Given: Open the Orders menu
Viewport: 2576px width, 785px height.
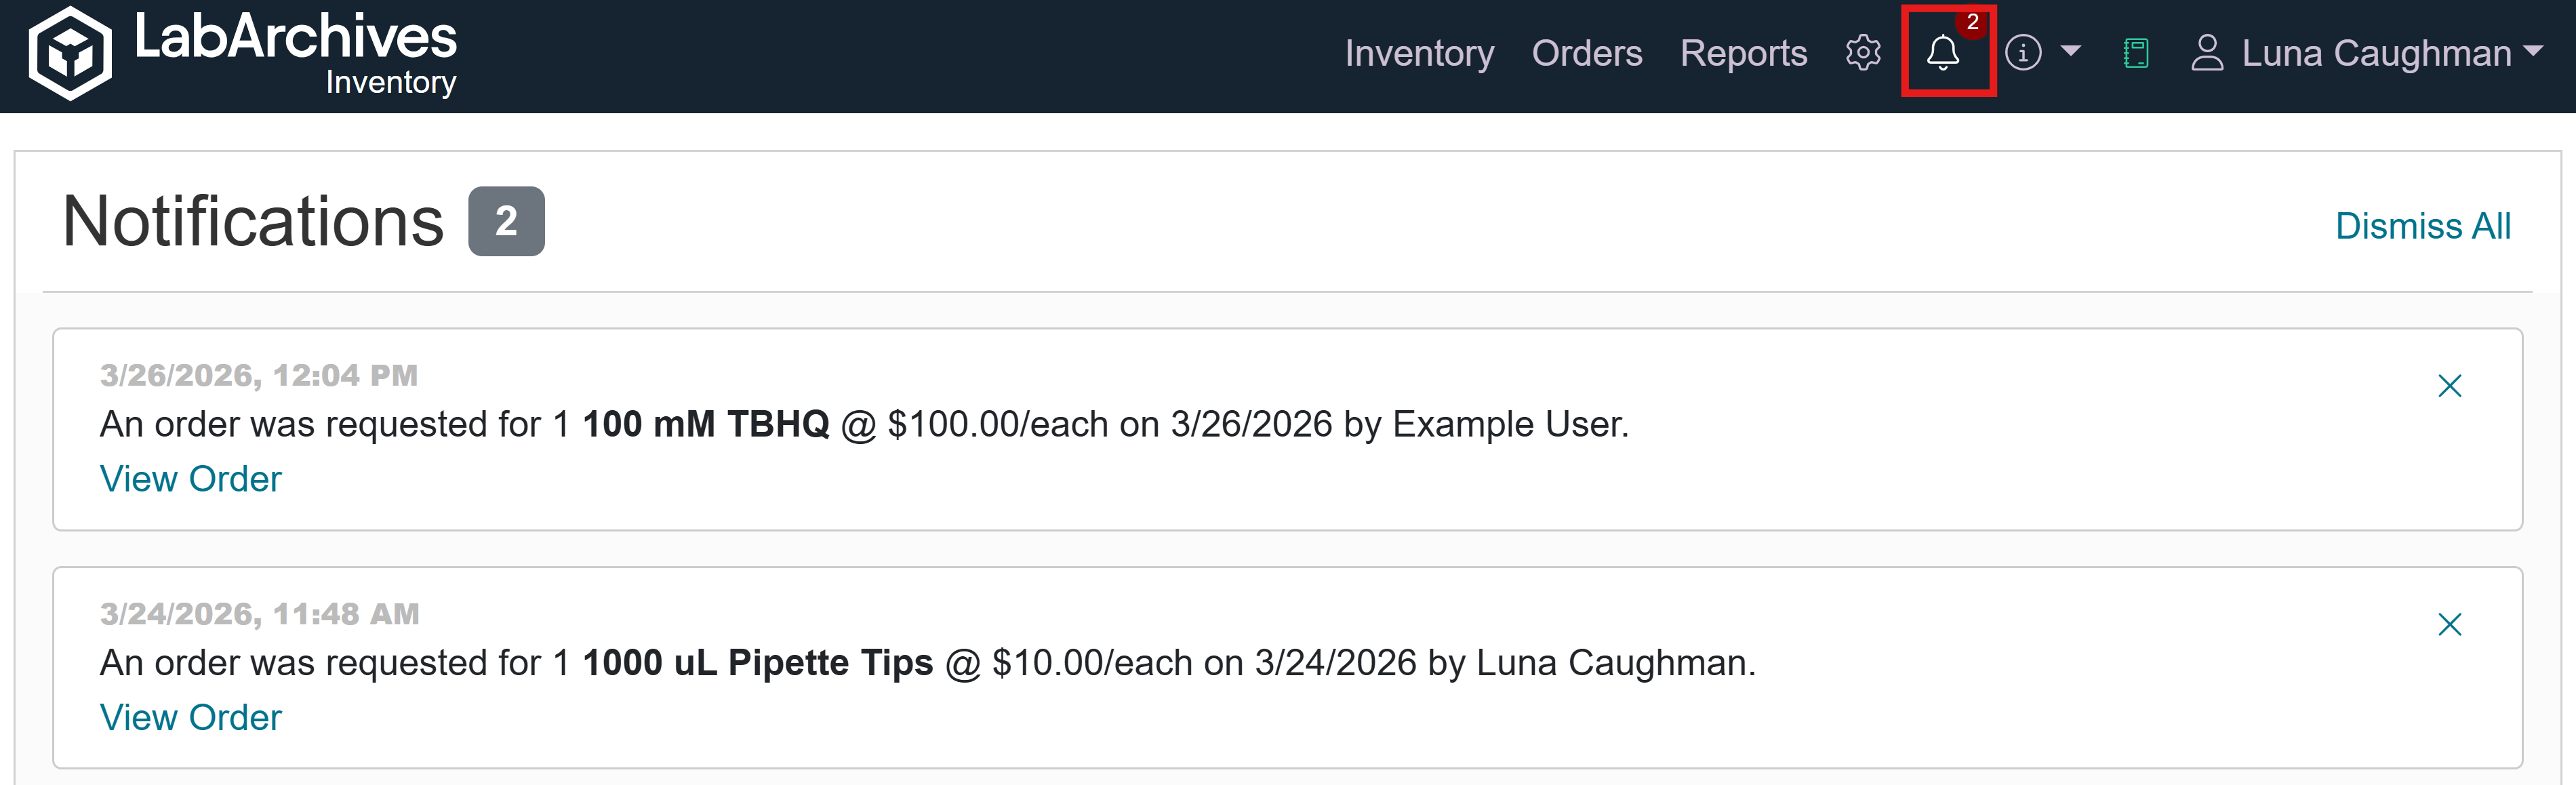Looking at the screenshot, I should 1587,53.
